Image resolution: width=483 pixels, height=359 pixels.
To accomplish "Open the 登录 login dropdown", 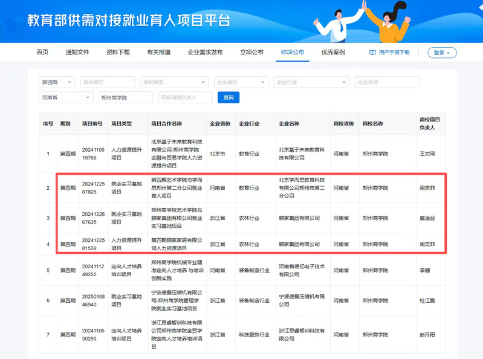I will click(x=442, y=53).
